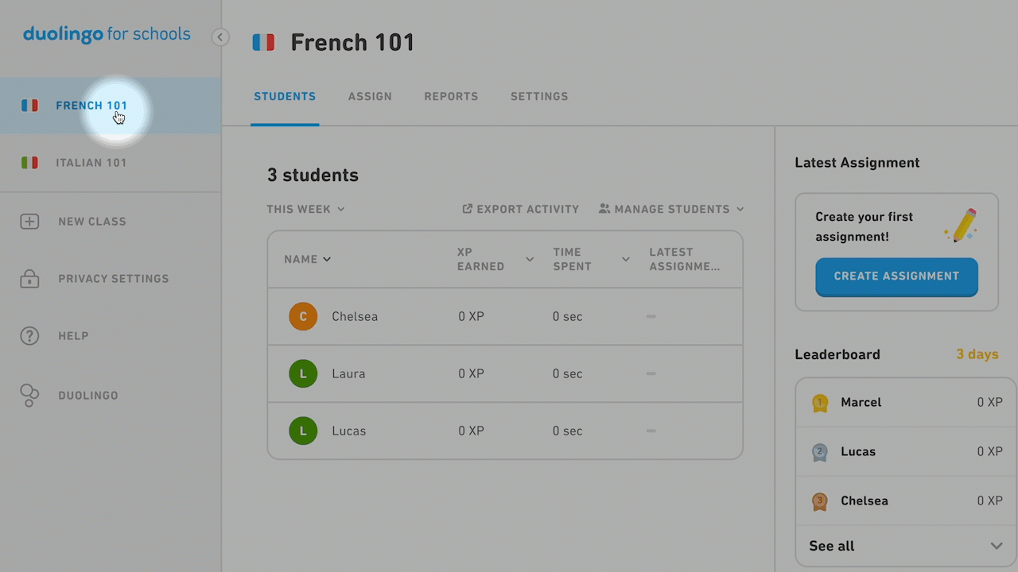
Task: Click the Help question mark icon
Action: [29, 336]
